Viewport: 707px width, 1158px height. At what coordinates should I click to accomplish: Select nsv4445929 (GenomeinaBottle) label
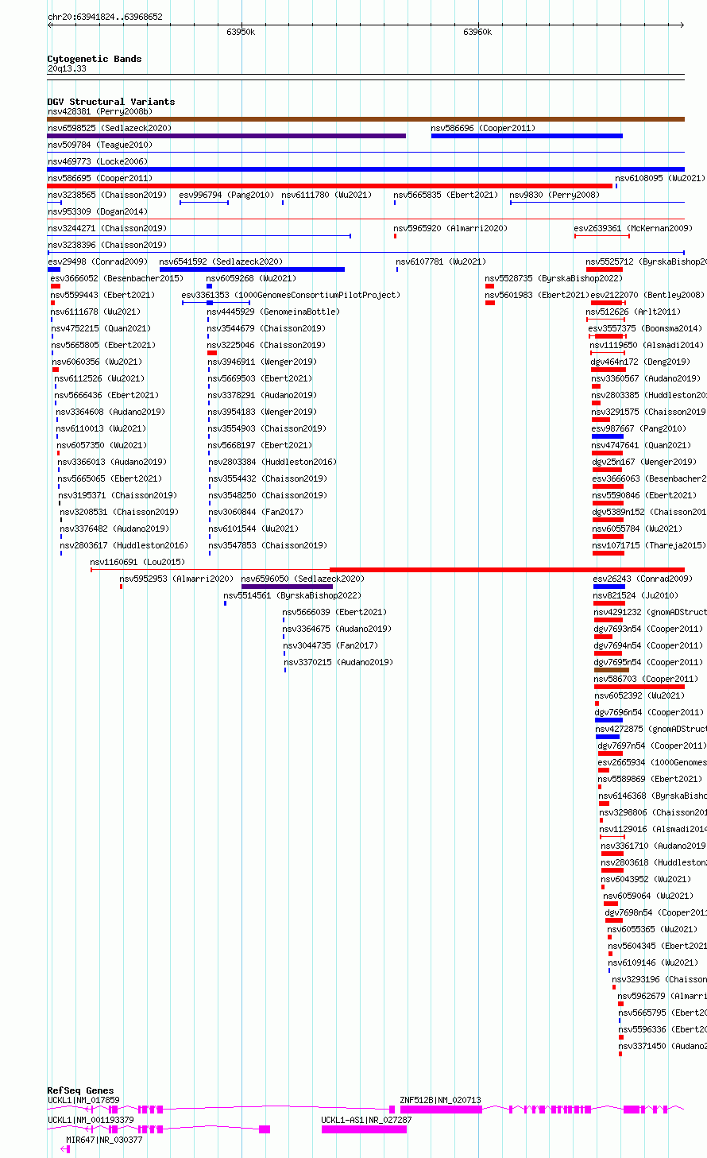273,312
